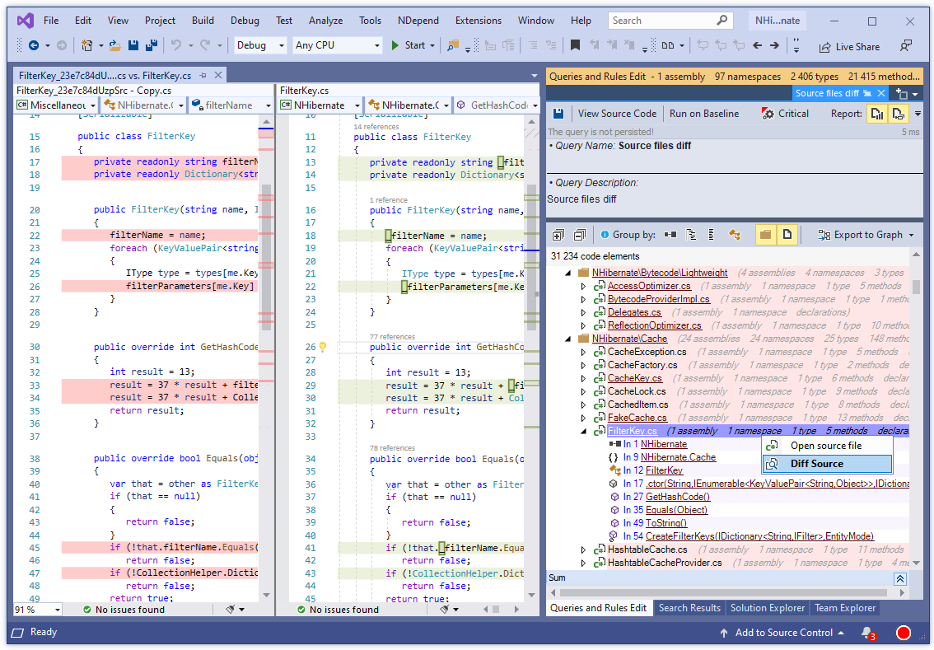
Task: Click the red record indicator in status bar
Action: pos(904,633)
